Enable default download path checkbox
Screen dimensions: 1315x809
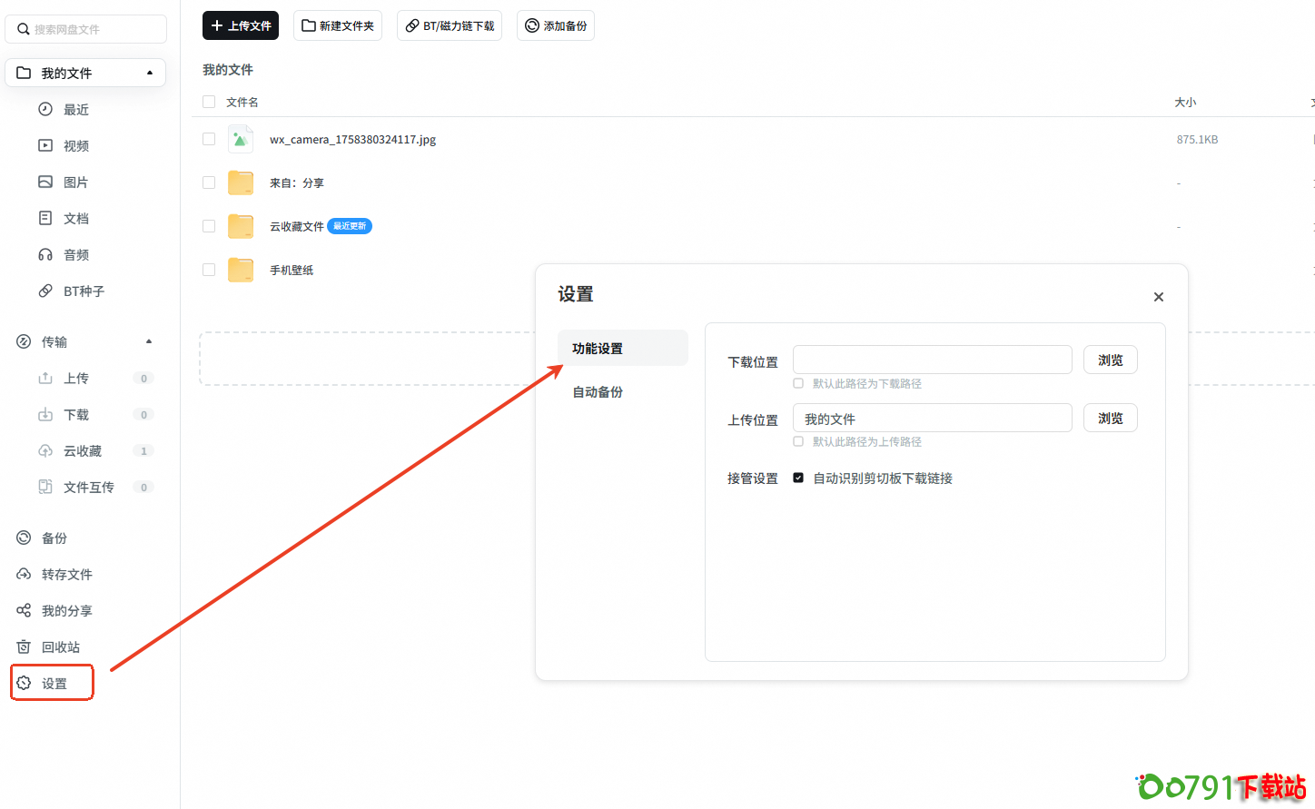coord(798,383)
